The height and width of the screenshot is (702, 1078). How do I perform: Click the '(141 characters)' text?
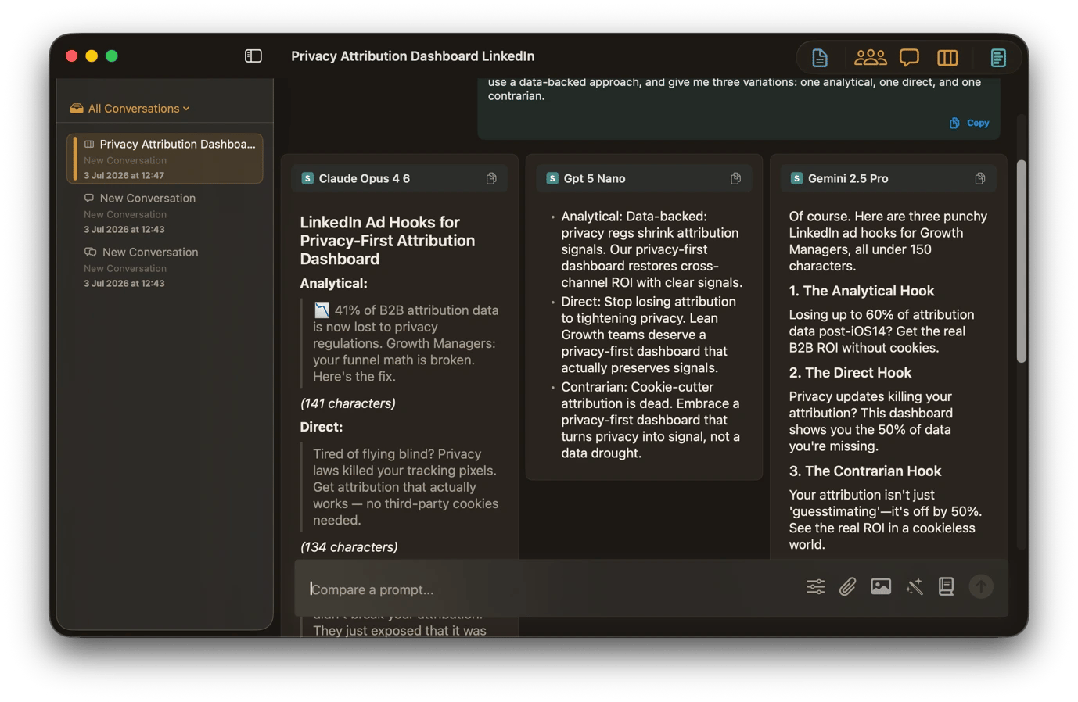(x=347, y=403)
